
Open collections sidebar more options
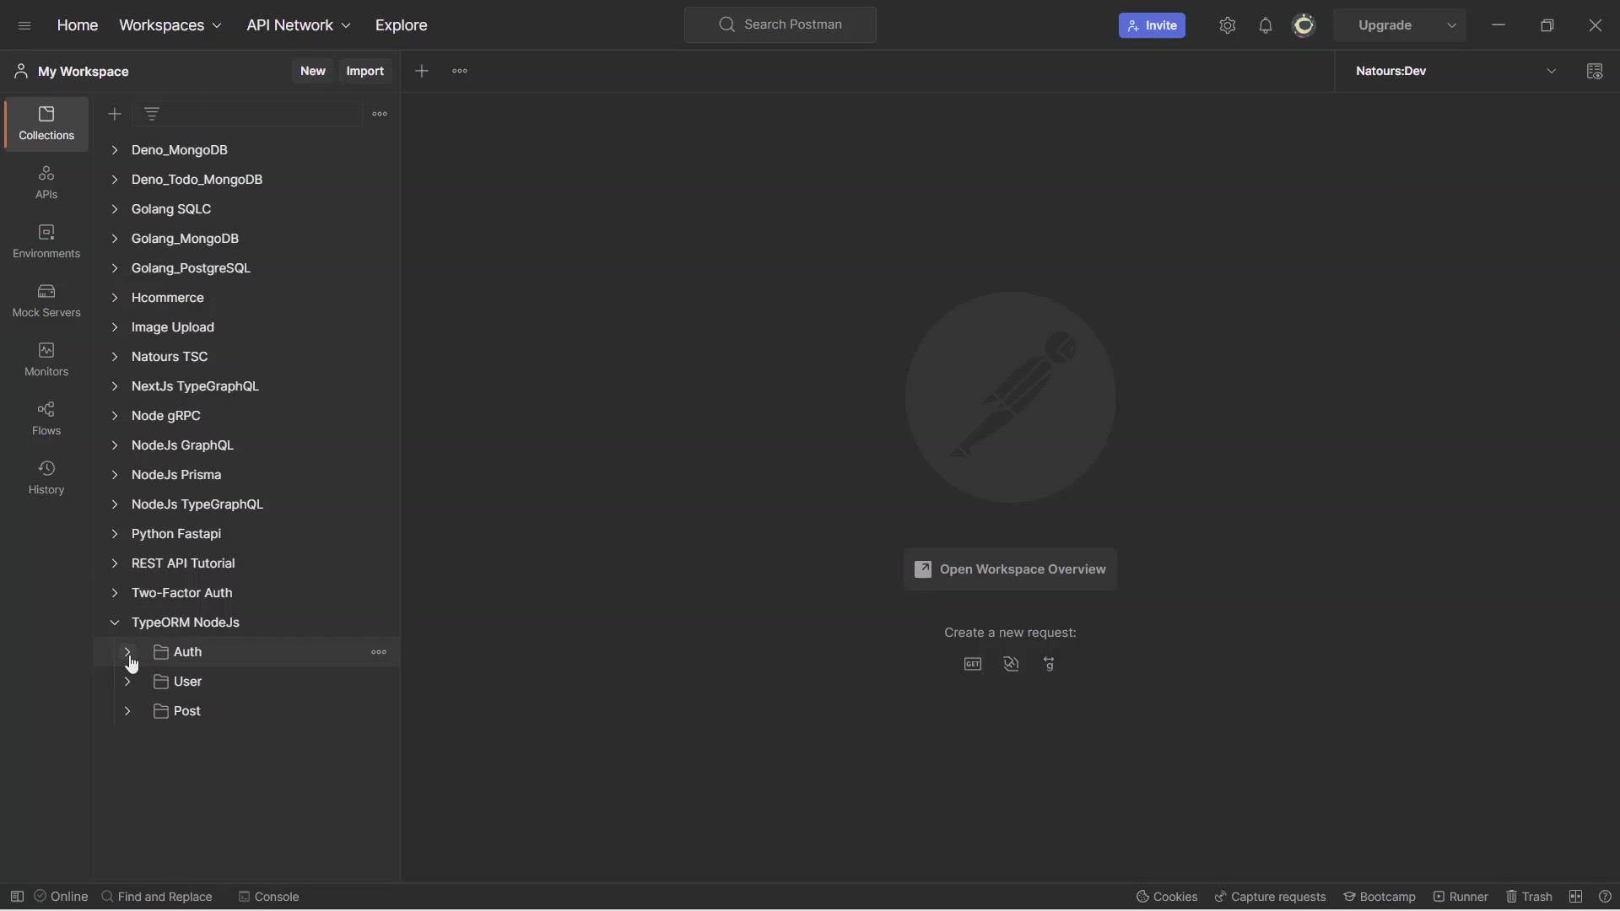380,114
